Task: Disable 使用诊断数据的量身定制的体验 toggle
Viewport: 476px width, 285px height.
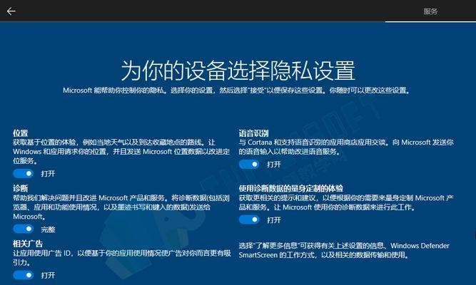Action: 249,219
